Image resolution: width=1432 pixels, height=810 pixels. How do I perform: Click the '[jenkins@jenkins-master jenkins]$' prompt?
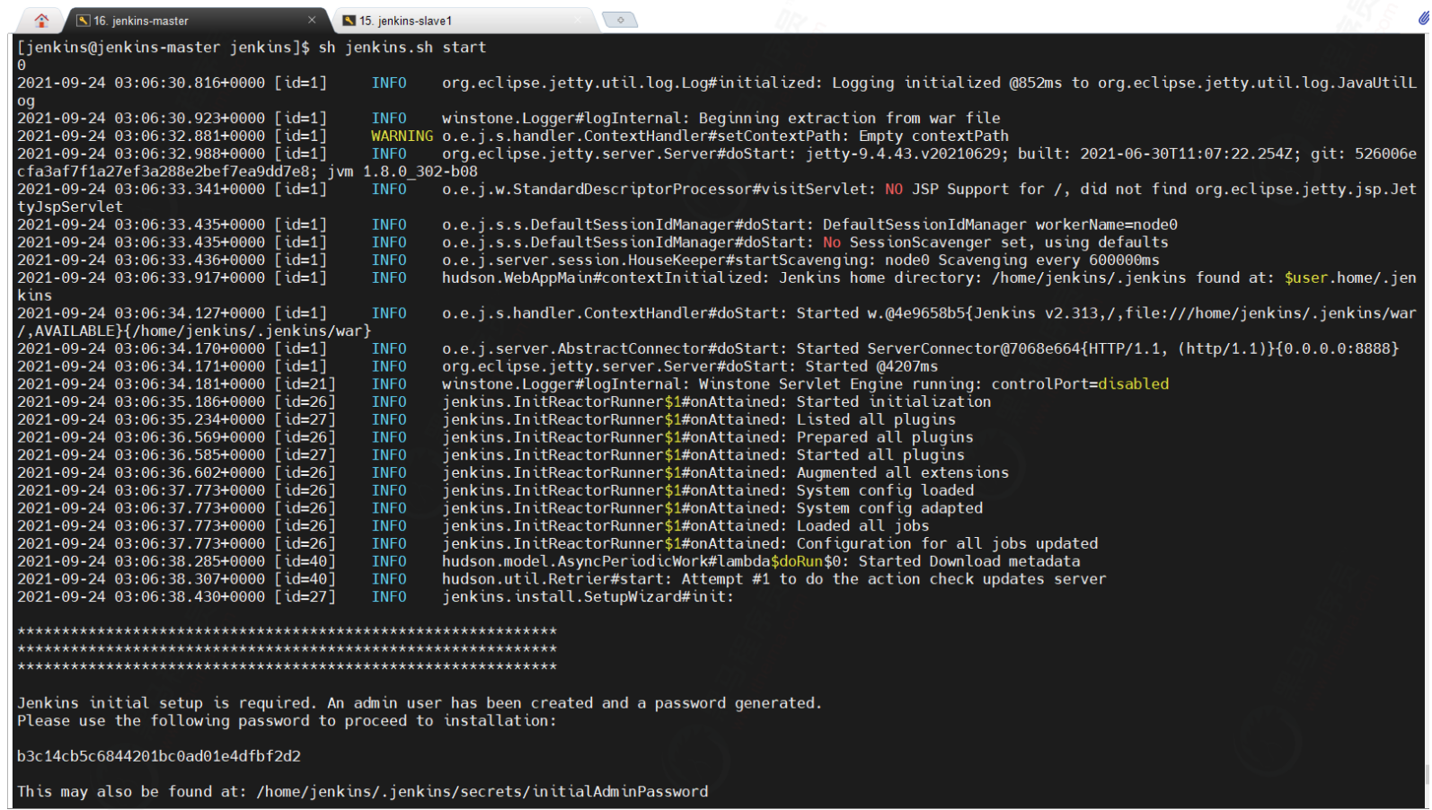tap(164, 47)
